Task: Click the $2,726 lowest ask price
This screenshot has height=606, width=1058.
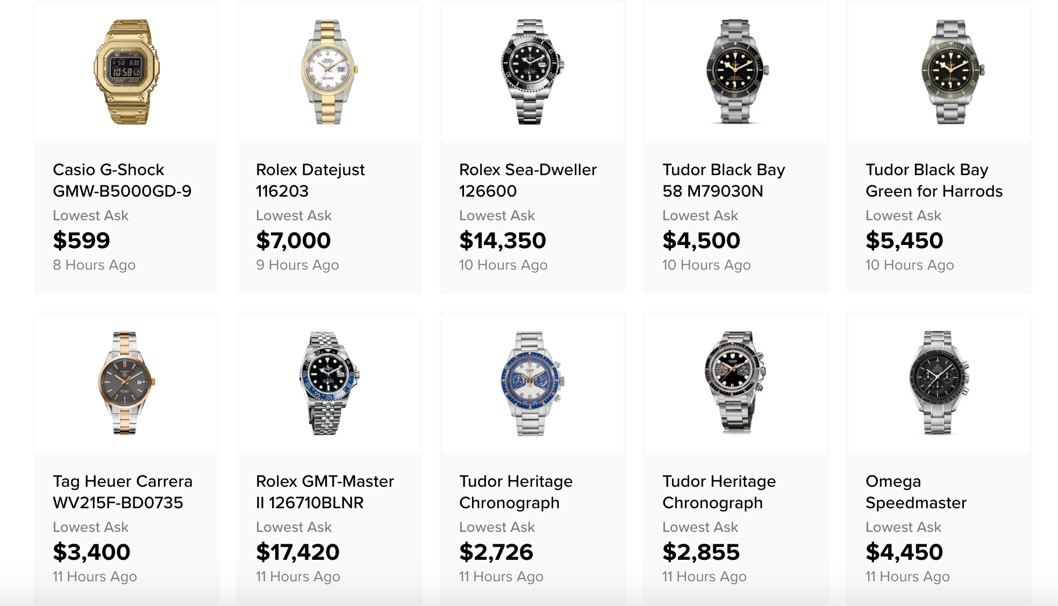Action: 496,552
